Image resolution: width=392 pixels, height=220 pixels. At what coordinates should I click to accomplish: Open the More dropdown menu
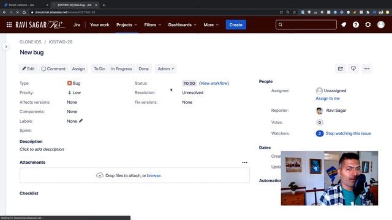click(x=211, y=24)
